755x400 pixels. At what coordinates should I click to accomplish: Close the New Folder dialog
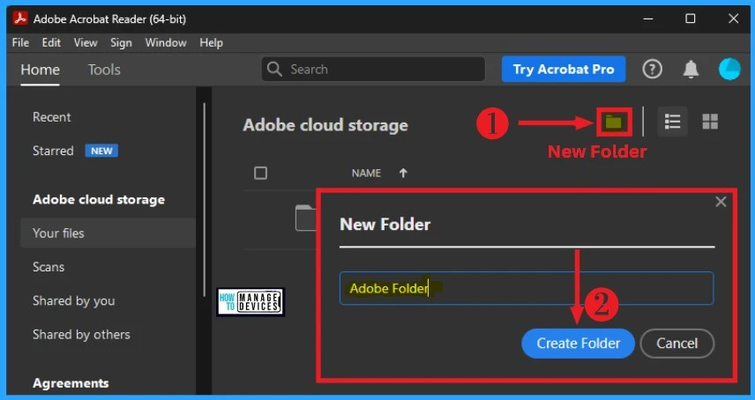click(x=721, y=202)
